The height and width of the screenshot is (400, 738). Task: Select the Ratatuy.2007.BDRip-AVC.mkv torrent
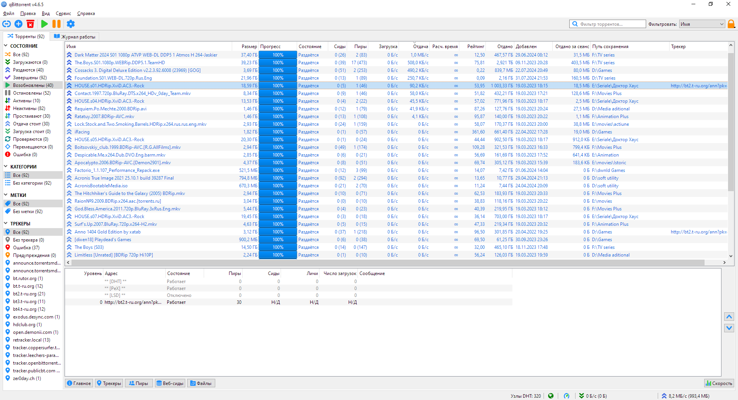[105, 117]
